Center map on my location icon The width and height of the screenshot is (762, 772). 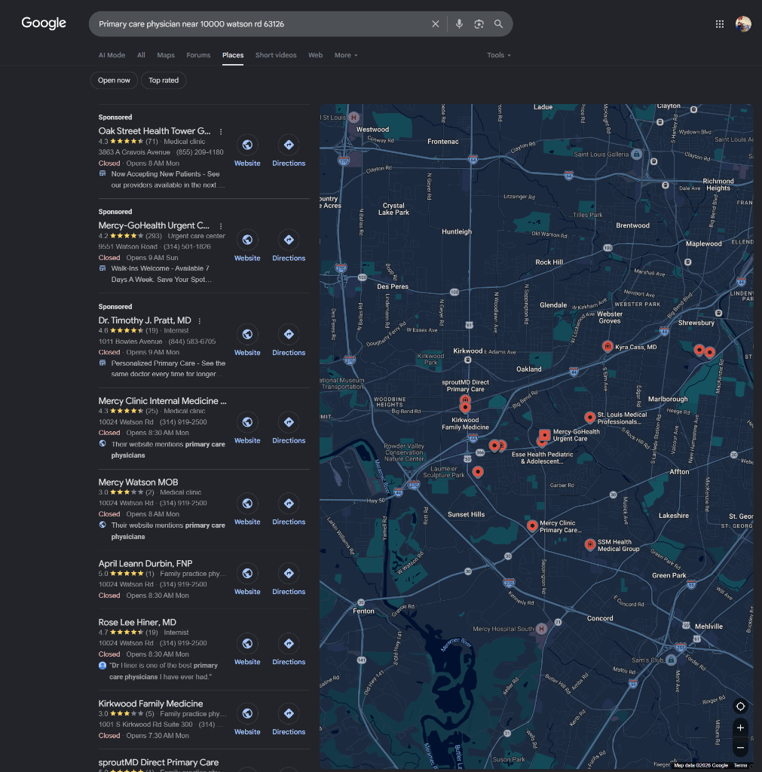(x=740, y=706)
